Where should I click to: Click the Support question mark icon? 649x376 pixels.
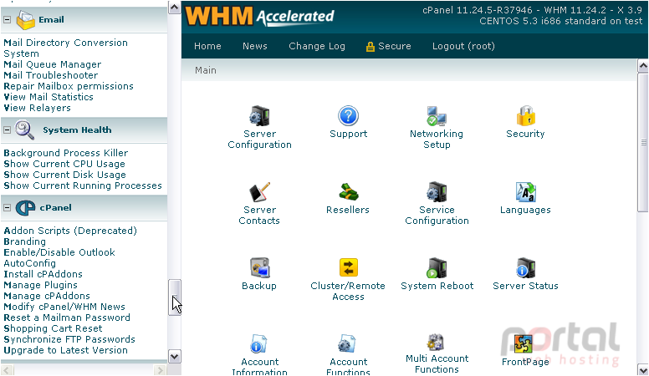tap(348, 116)
